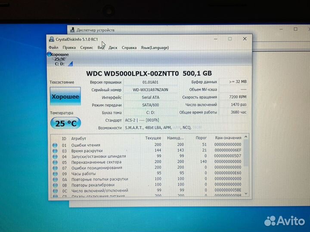Click the transfer mode field SATA/600
Image resolution: width=310 pixels, height=232 pixels.
(x=150, y=105)
